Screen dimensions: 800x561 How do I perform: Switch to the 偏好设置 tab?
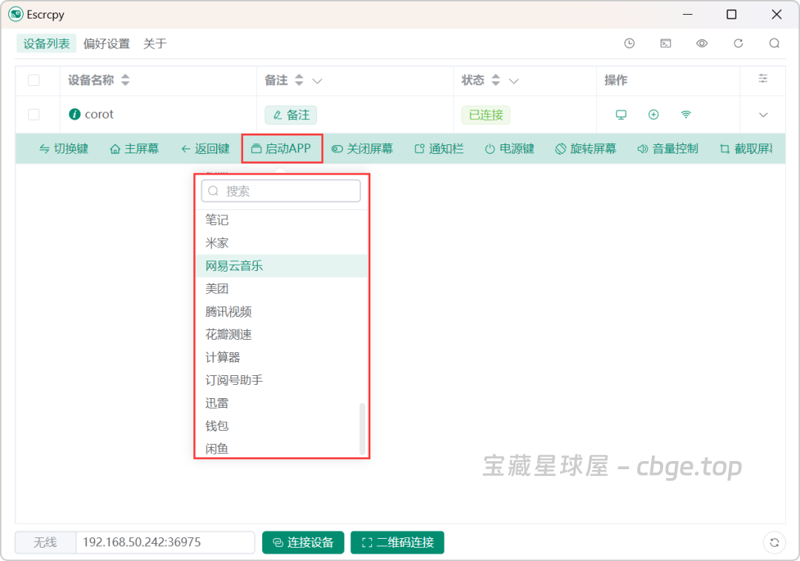pyautogui.click(x=107, y=44)
